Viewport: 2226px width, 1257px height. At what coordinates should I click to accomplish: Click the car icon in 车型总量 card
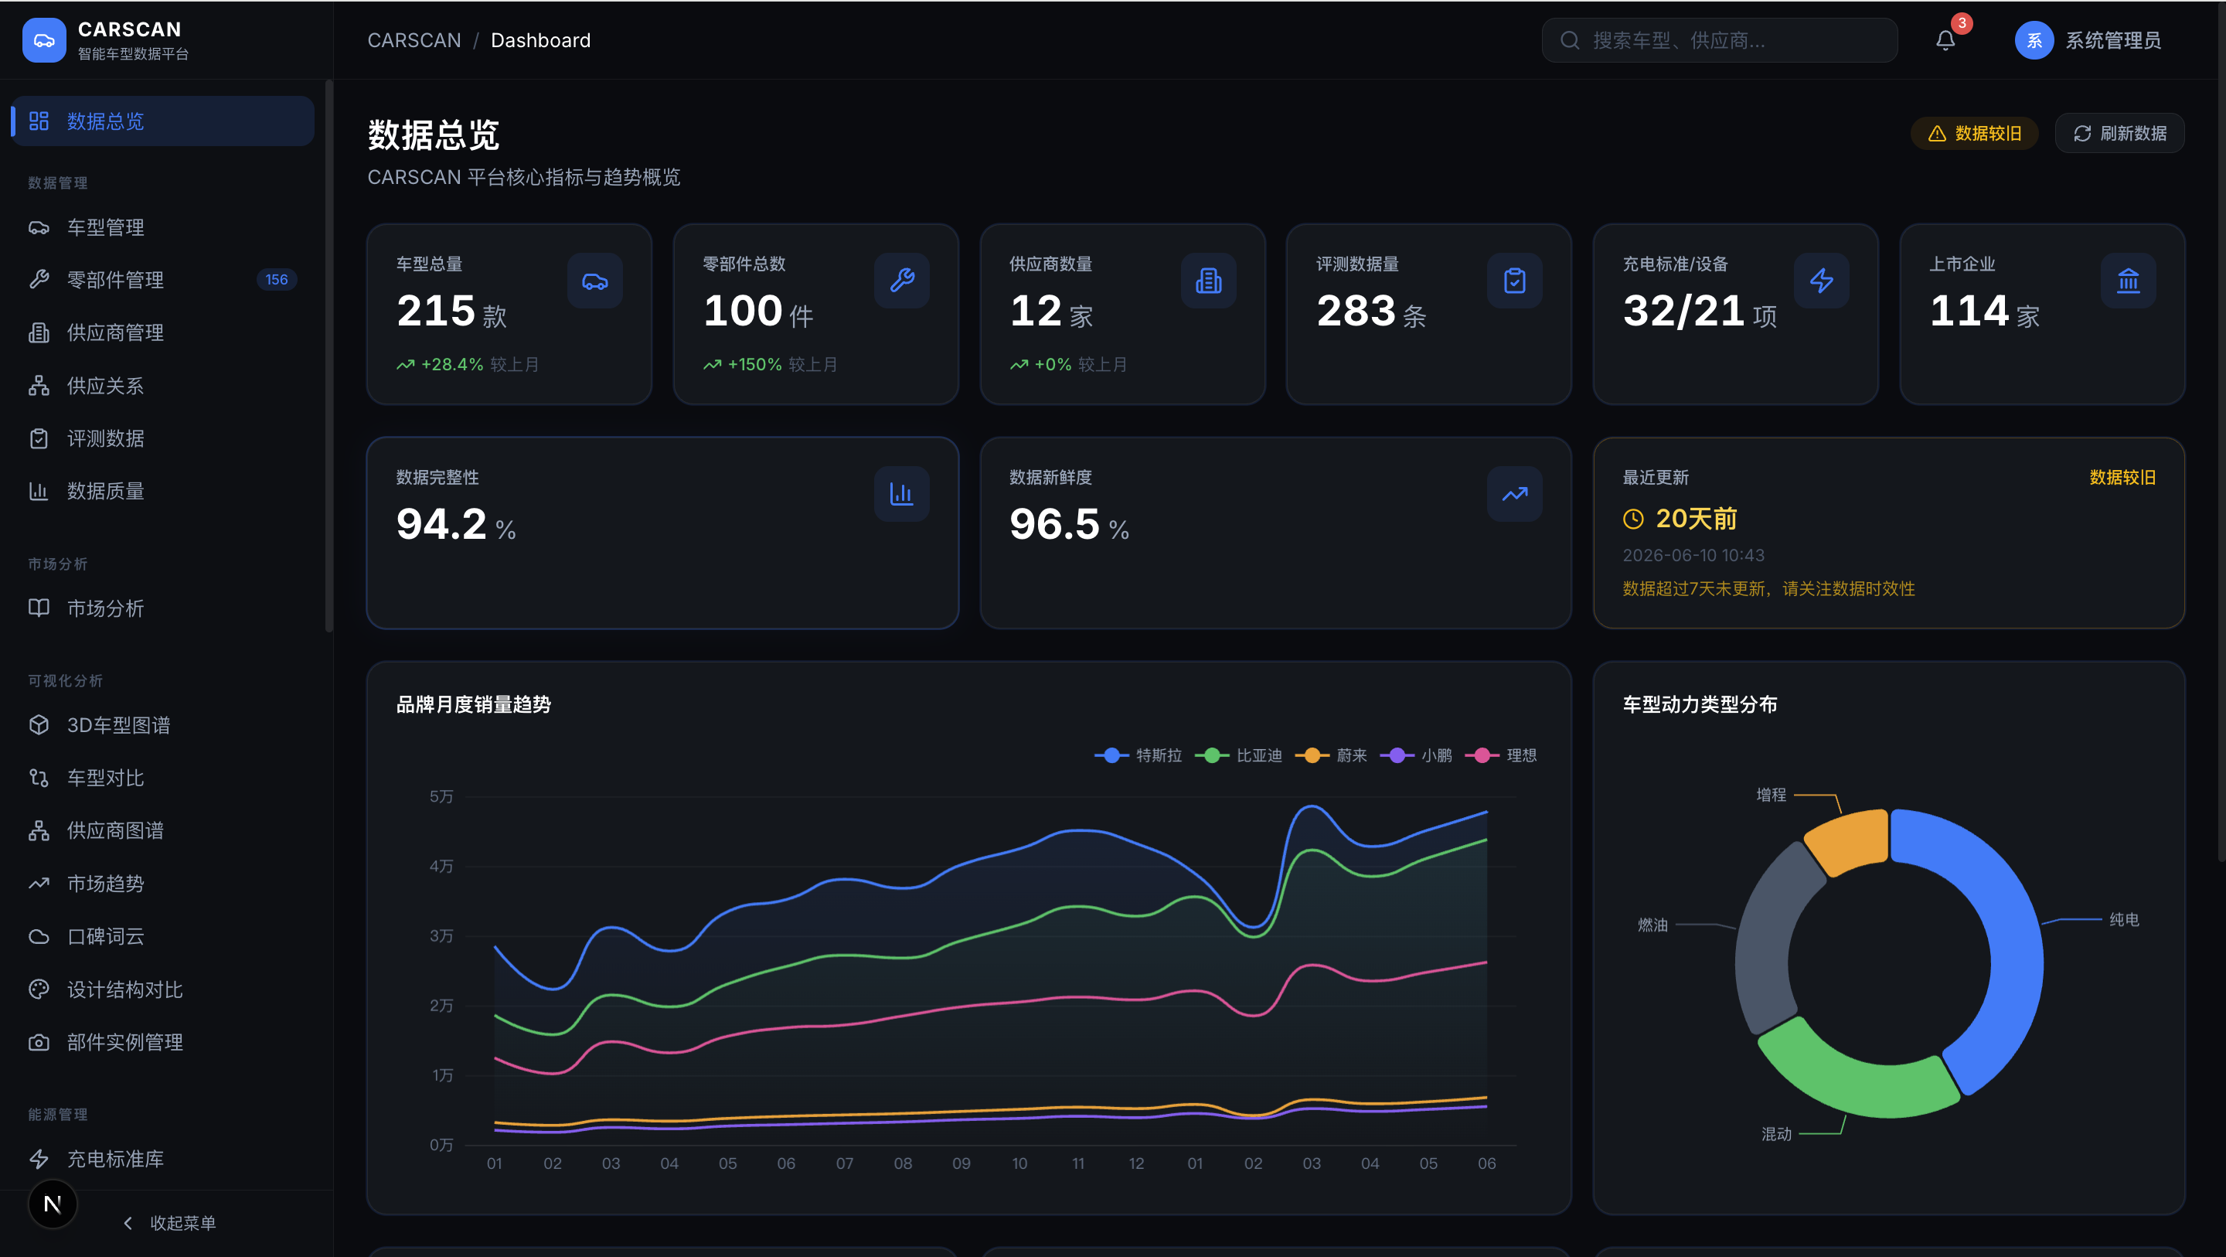[594, 280]
